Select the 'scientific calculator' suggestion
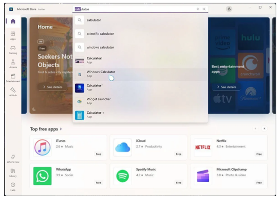 (140, 34)
